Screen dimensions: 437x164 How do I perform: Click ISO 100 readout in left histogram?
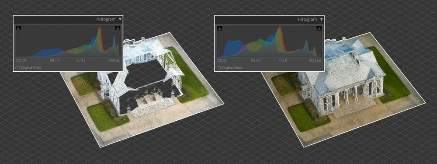[x=21, y=60]
